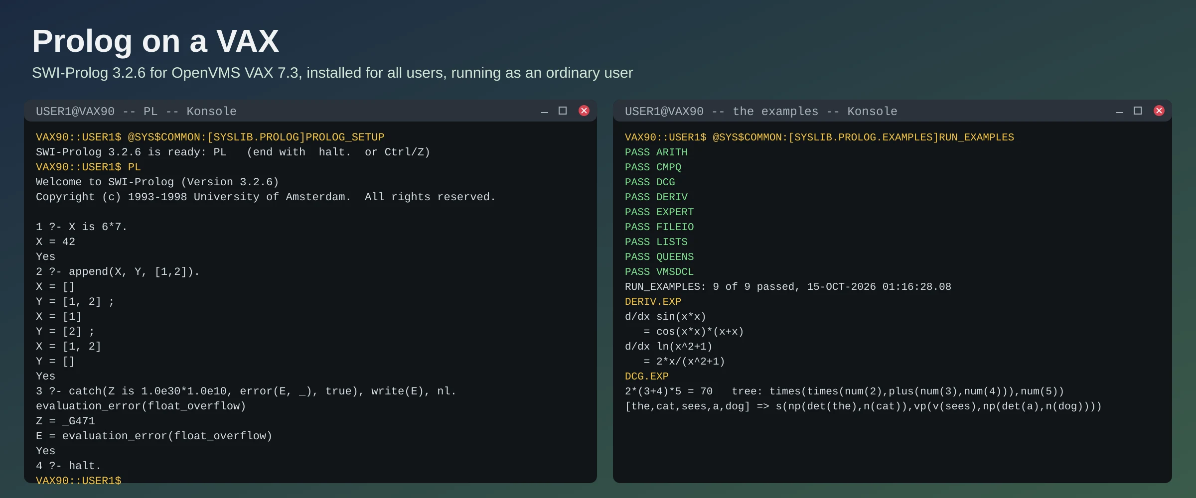Click the 'd/dx sin(x*x)' line
Screen dimensions: 1196x498
665,316
